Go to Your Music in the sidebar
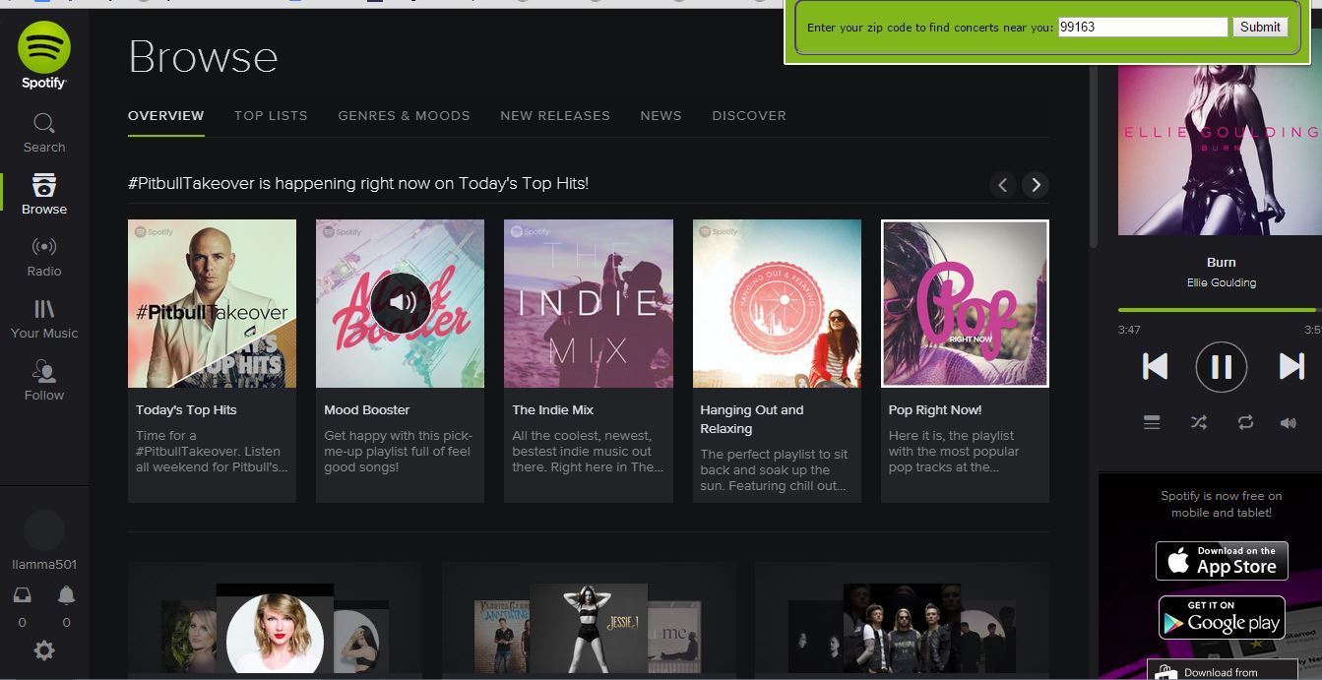Image resolution: width=1322 pixels, height=680 pixels. [x=44, y=319]
